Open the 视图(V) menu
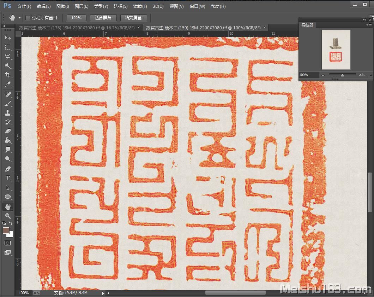The image size is (374, 297). click(x=176, y=6)
